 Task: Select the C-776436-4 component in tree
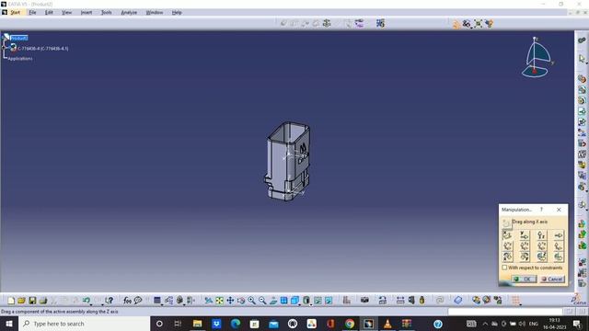[x=43, y=49]
